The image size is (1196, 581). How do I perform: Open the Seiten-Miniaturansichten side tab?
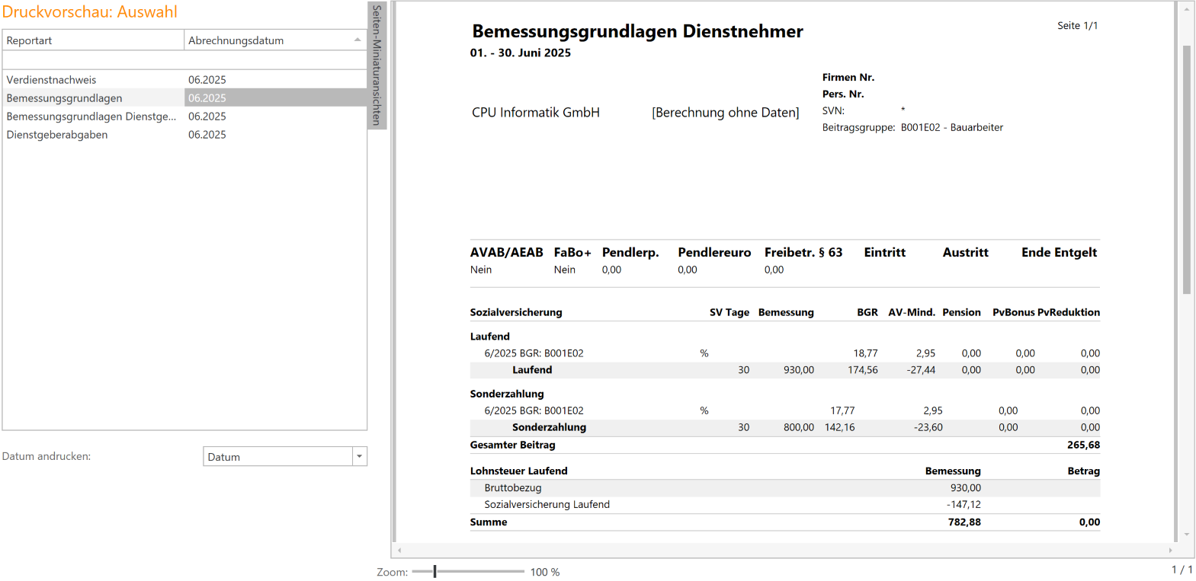point(377,65)
